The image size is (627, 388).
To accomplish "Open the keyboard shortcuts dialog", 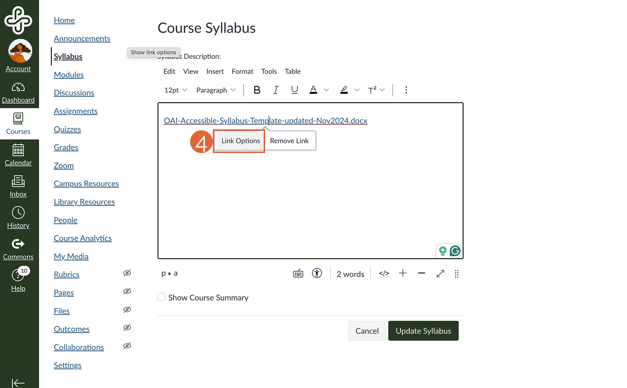I will 298,273.
